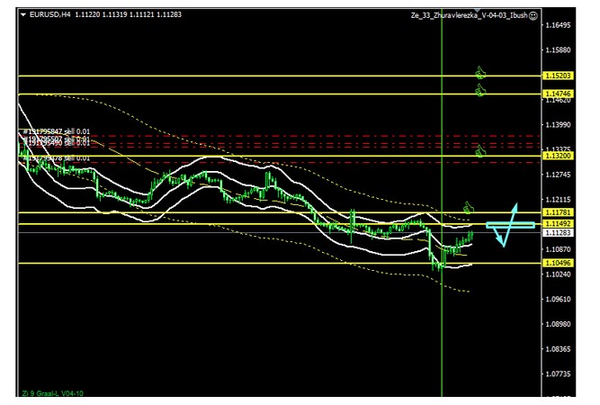Viewport: 600px width, 405px height.
Task: Select the 1.14746 yellow price label
Action: (558, 94)
